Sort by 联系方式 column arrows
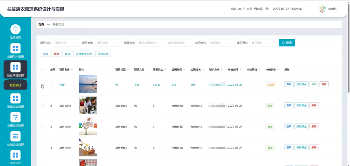Viewport: 350px width, 166px height. pos(221,69)
